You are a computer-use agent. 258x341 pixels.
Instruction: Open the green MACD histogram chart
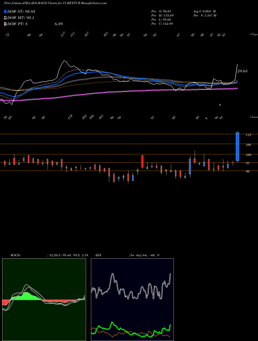tap(44, 300)
